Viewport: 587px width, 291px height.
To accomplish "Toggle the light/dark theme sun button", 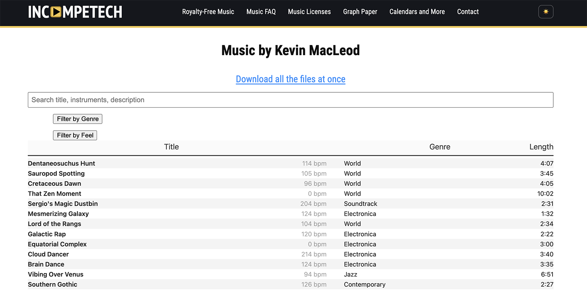I will pyautogui.click(x=546, y=12).
